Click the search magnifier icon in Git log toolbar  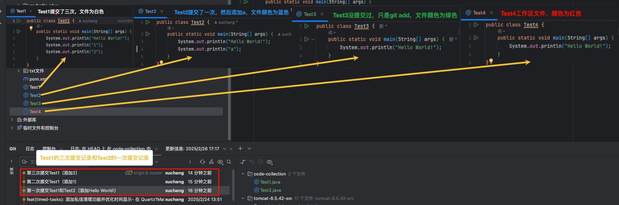[x=229, y=162]
